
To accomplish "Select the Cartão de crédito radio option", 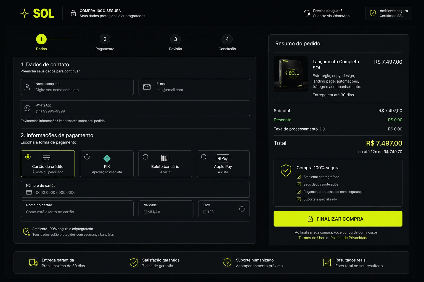I will [x=28, y=157].
